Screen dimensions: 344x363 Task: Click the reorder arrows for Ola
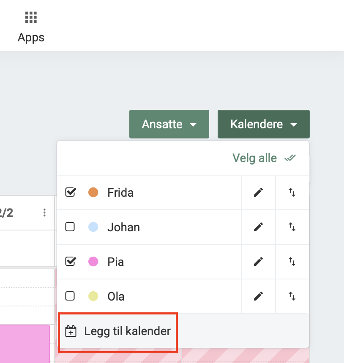[292, 296]
